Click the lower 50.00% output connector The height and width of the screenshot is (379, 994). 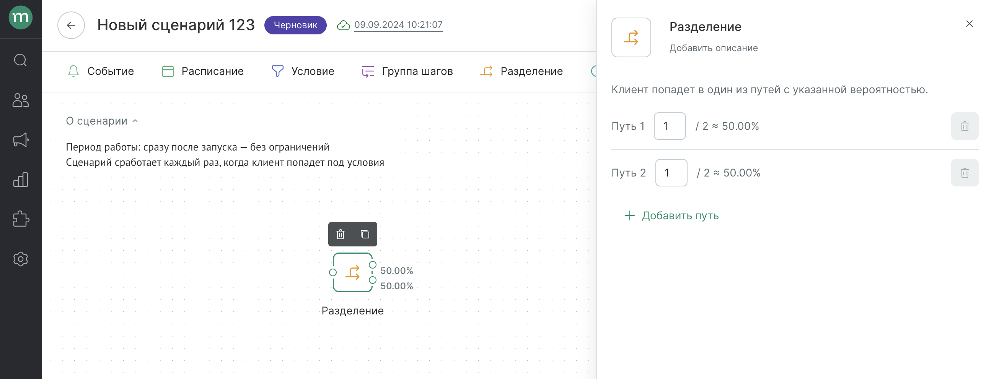372,280
